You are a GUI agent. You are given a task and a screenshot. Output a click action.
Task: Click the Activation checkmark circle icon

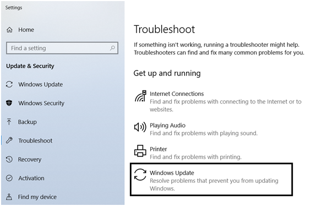[x=9, y=178]
